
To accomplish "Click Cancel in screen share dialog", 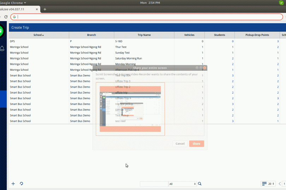I will click(180, 144).
